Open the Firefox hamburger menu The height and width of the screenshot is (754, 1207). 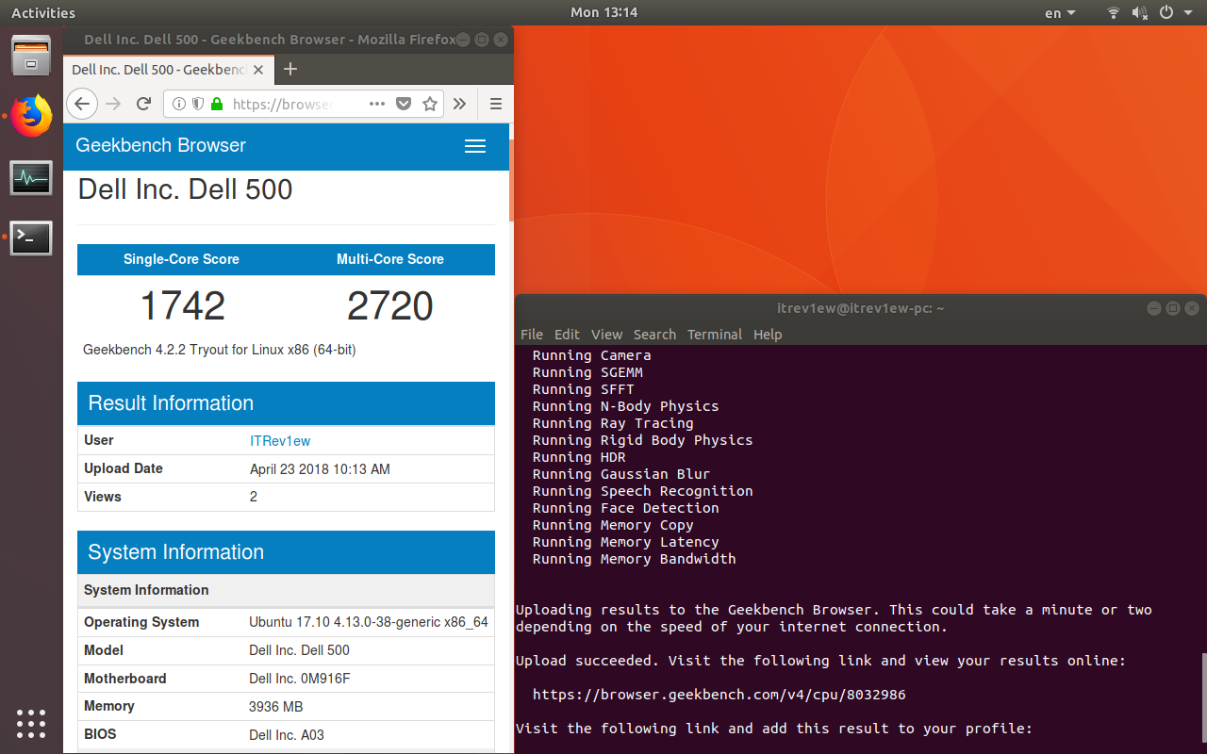(495, 104)
